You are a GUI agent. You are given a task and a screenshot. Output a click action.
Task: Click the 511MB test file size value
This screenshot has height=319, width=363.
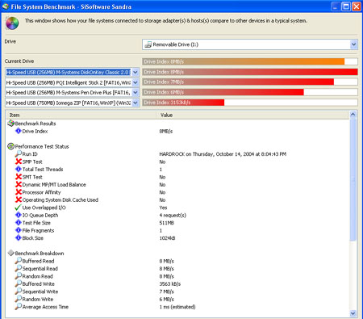[x=167, y=223]
